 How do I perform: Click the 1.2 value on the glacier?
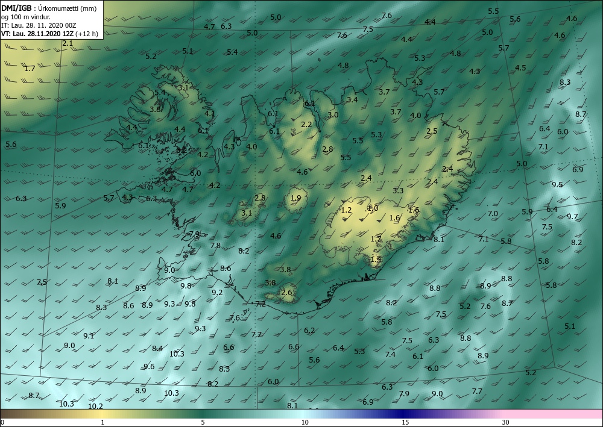[x=347, y=210]
